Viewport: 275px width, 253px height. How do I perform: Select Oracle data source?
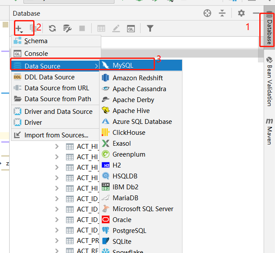click(x=141, y=219)
